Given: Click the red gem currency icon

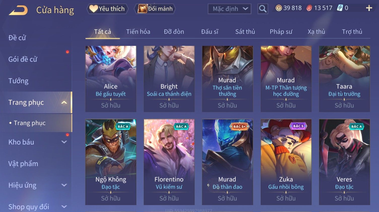Looking at the screenshot, I should pos(309,8).
